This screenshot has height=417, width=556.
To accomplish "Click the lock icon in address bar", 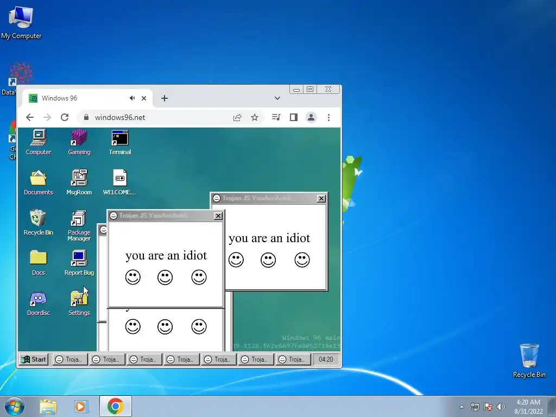I will click(86, 117).
